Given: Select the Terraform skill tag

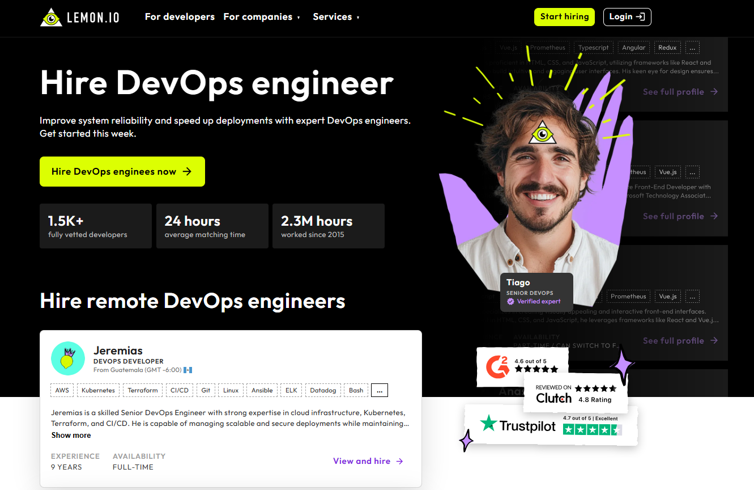Looking at the screenshot, I should 143,390.
